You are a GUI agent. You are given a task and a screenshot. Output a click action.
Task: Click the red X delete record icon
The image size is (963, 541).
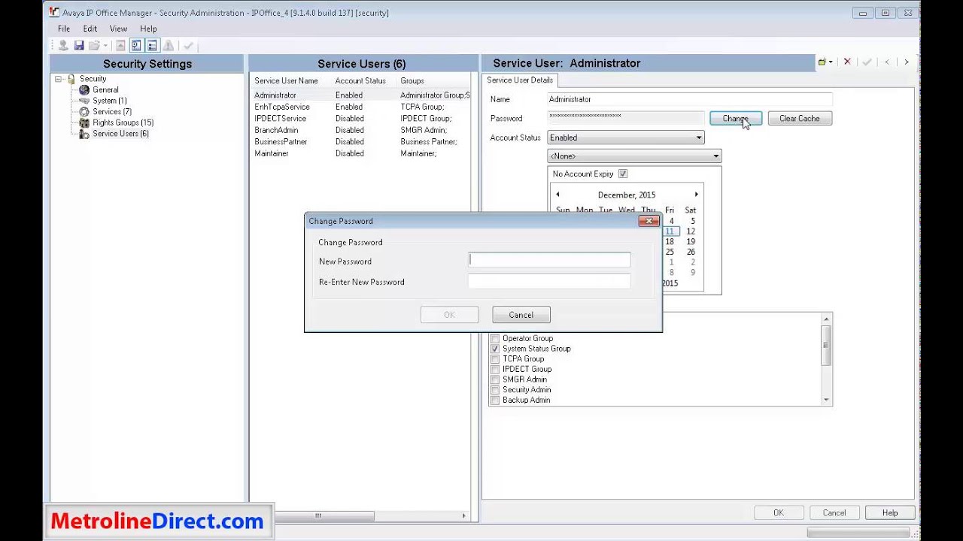[847, 62]
